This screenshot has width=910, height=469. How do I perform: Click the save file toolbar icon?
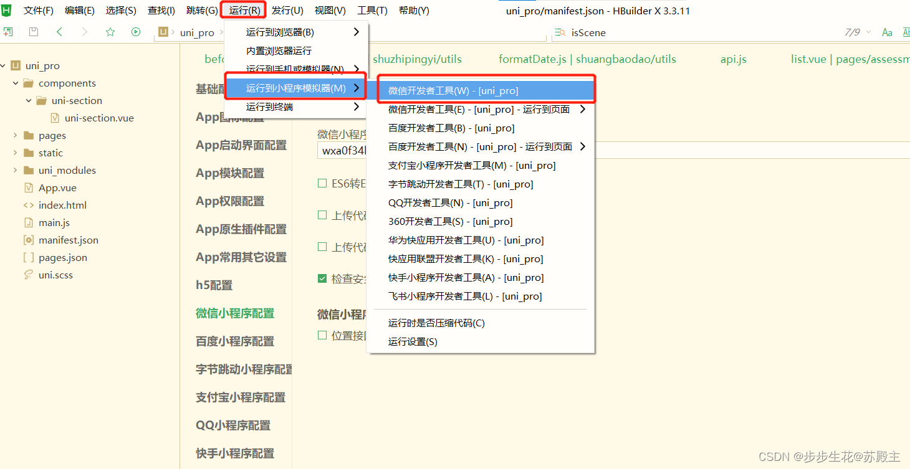(x=34, y=32)
